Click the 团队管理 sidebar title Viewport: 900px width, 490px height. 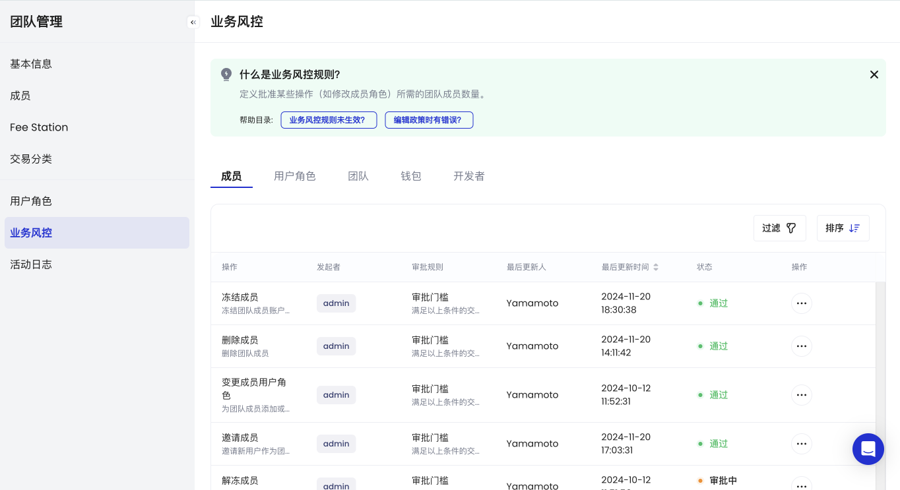pos(36,22)
